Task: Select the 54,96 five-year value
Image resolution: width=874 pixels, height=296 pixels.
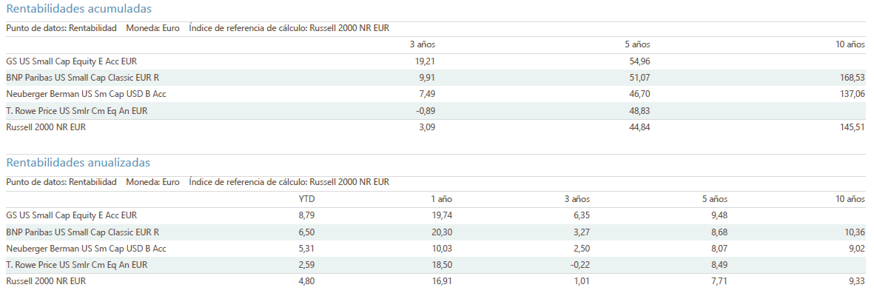Action: click(x=639, y=61)
